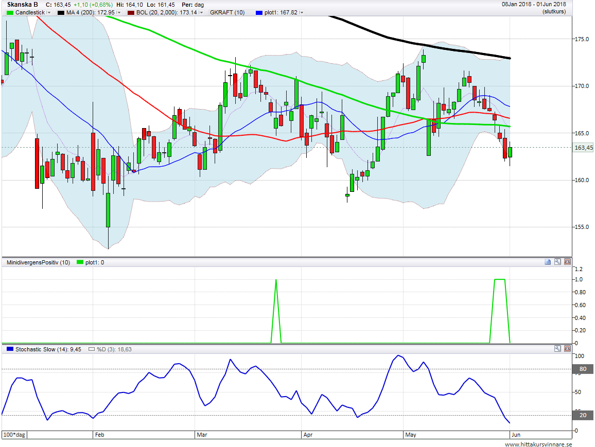
Task: Expand the BOL (20, 2,000) dropdown arrow
Action: point(201,12)
